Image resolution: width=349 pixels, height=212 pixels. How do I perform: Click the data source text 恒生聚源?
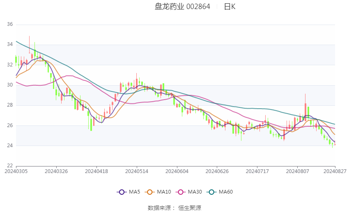click(190, 208)
